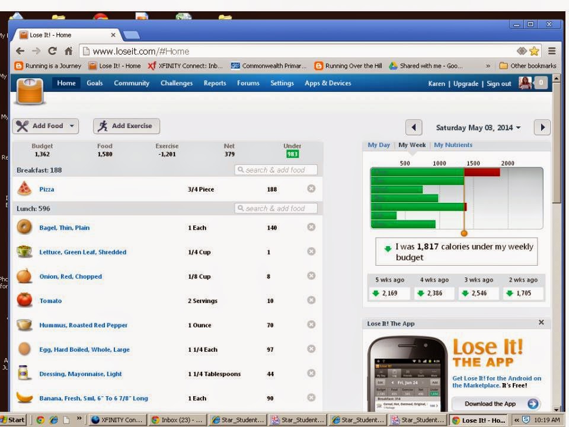Click the browser home icon
The image size is (569, 427).
pos(68,51)
